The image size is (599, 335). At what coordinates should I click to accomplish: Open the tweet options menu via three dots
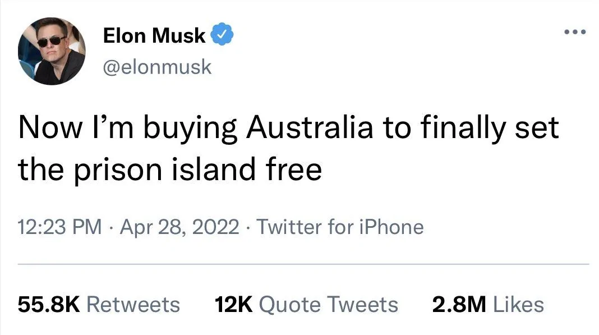click(x=575, y=32)
